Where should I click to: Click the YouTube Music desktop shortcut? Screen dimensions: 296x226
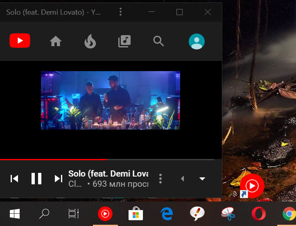tap(252, 186)
